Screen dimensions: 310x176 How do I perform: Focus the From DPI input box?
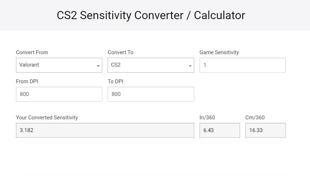pos(59,94)
